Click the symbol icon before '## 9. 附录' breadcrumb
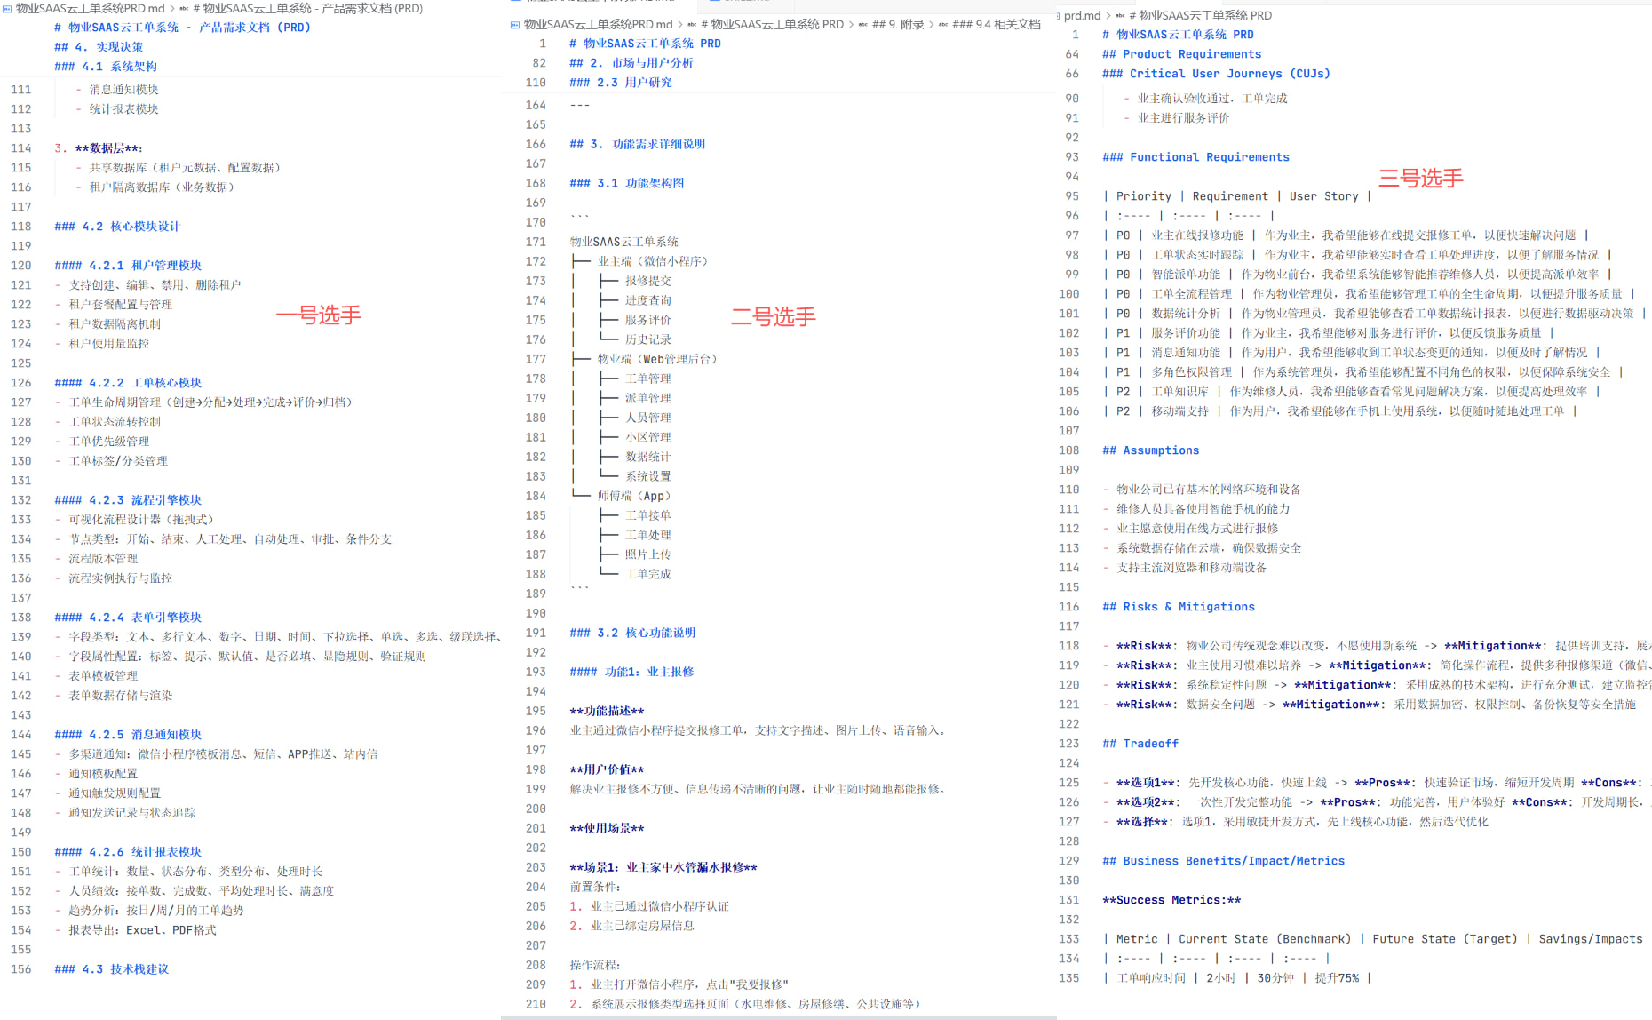Image resolution: width=1652 pixels, height=1020 pixels. pos(863,24)
